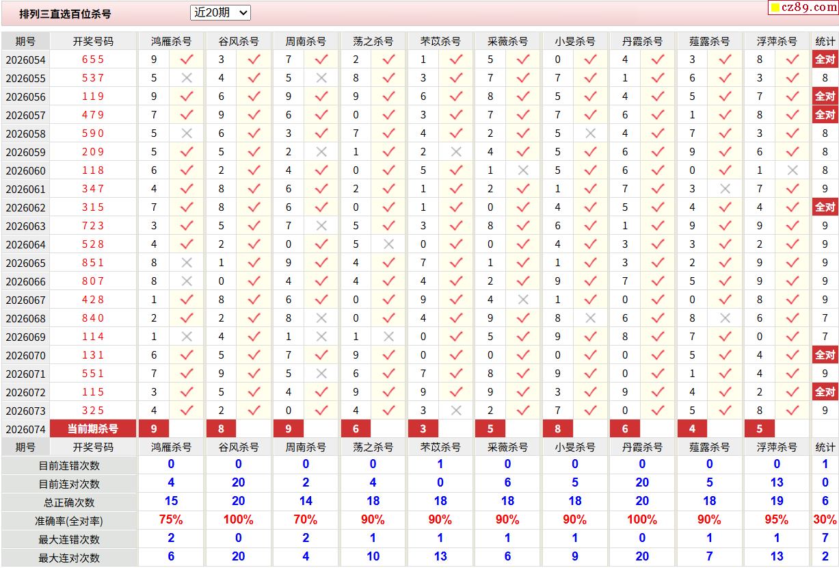The width and height of the screenshot is (839, 568).
Task: Click X mark for 周南杀号 in row 2026071
Action: 321,374
